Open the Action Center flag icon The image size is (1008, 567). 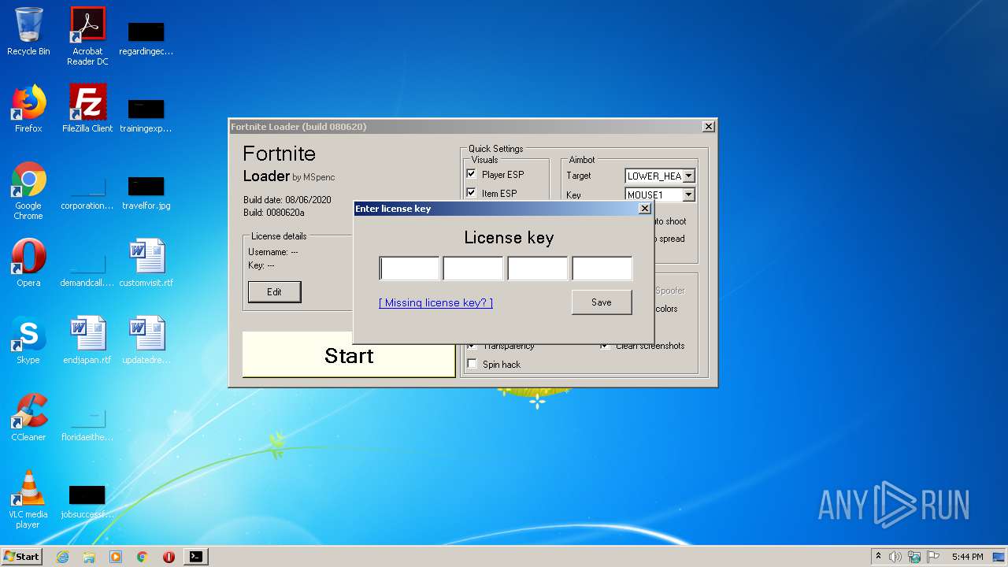(x=933, y=557)
